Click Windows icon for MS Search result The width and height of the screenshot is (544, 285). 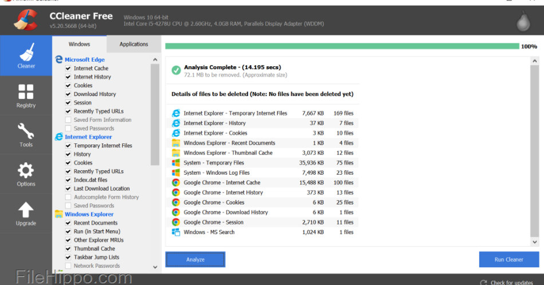point(176,232)
